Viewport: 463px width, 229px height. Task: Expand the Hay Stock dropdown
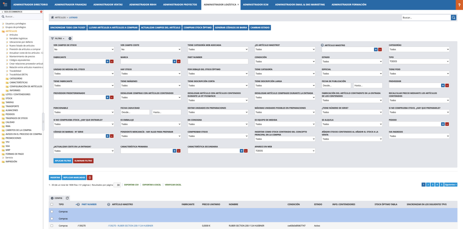[151, 74]
